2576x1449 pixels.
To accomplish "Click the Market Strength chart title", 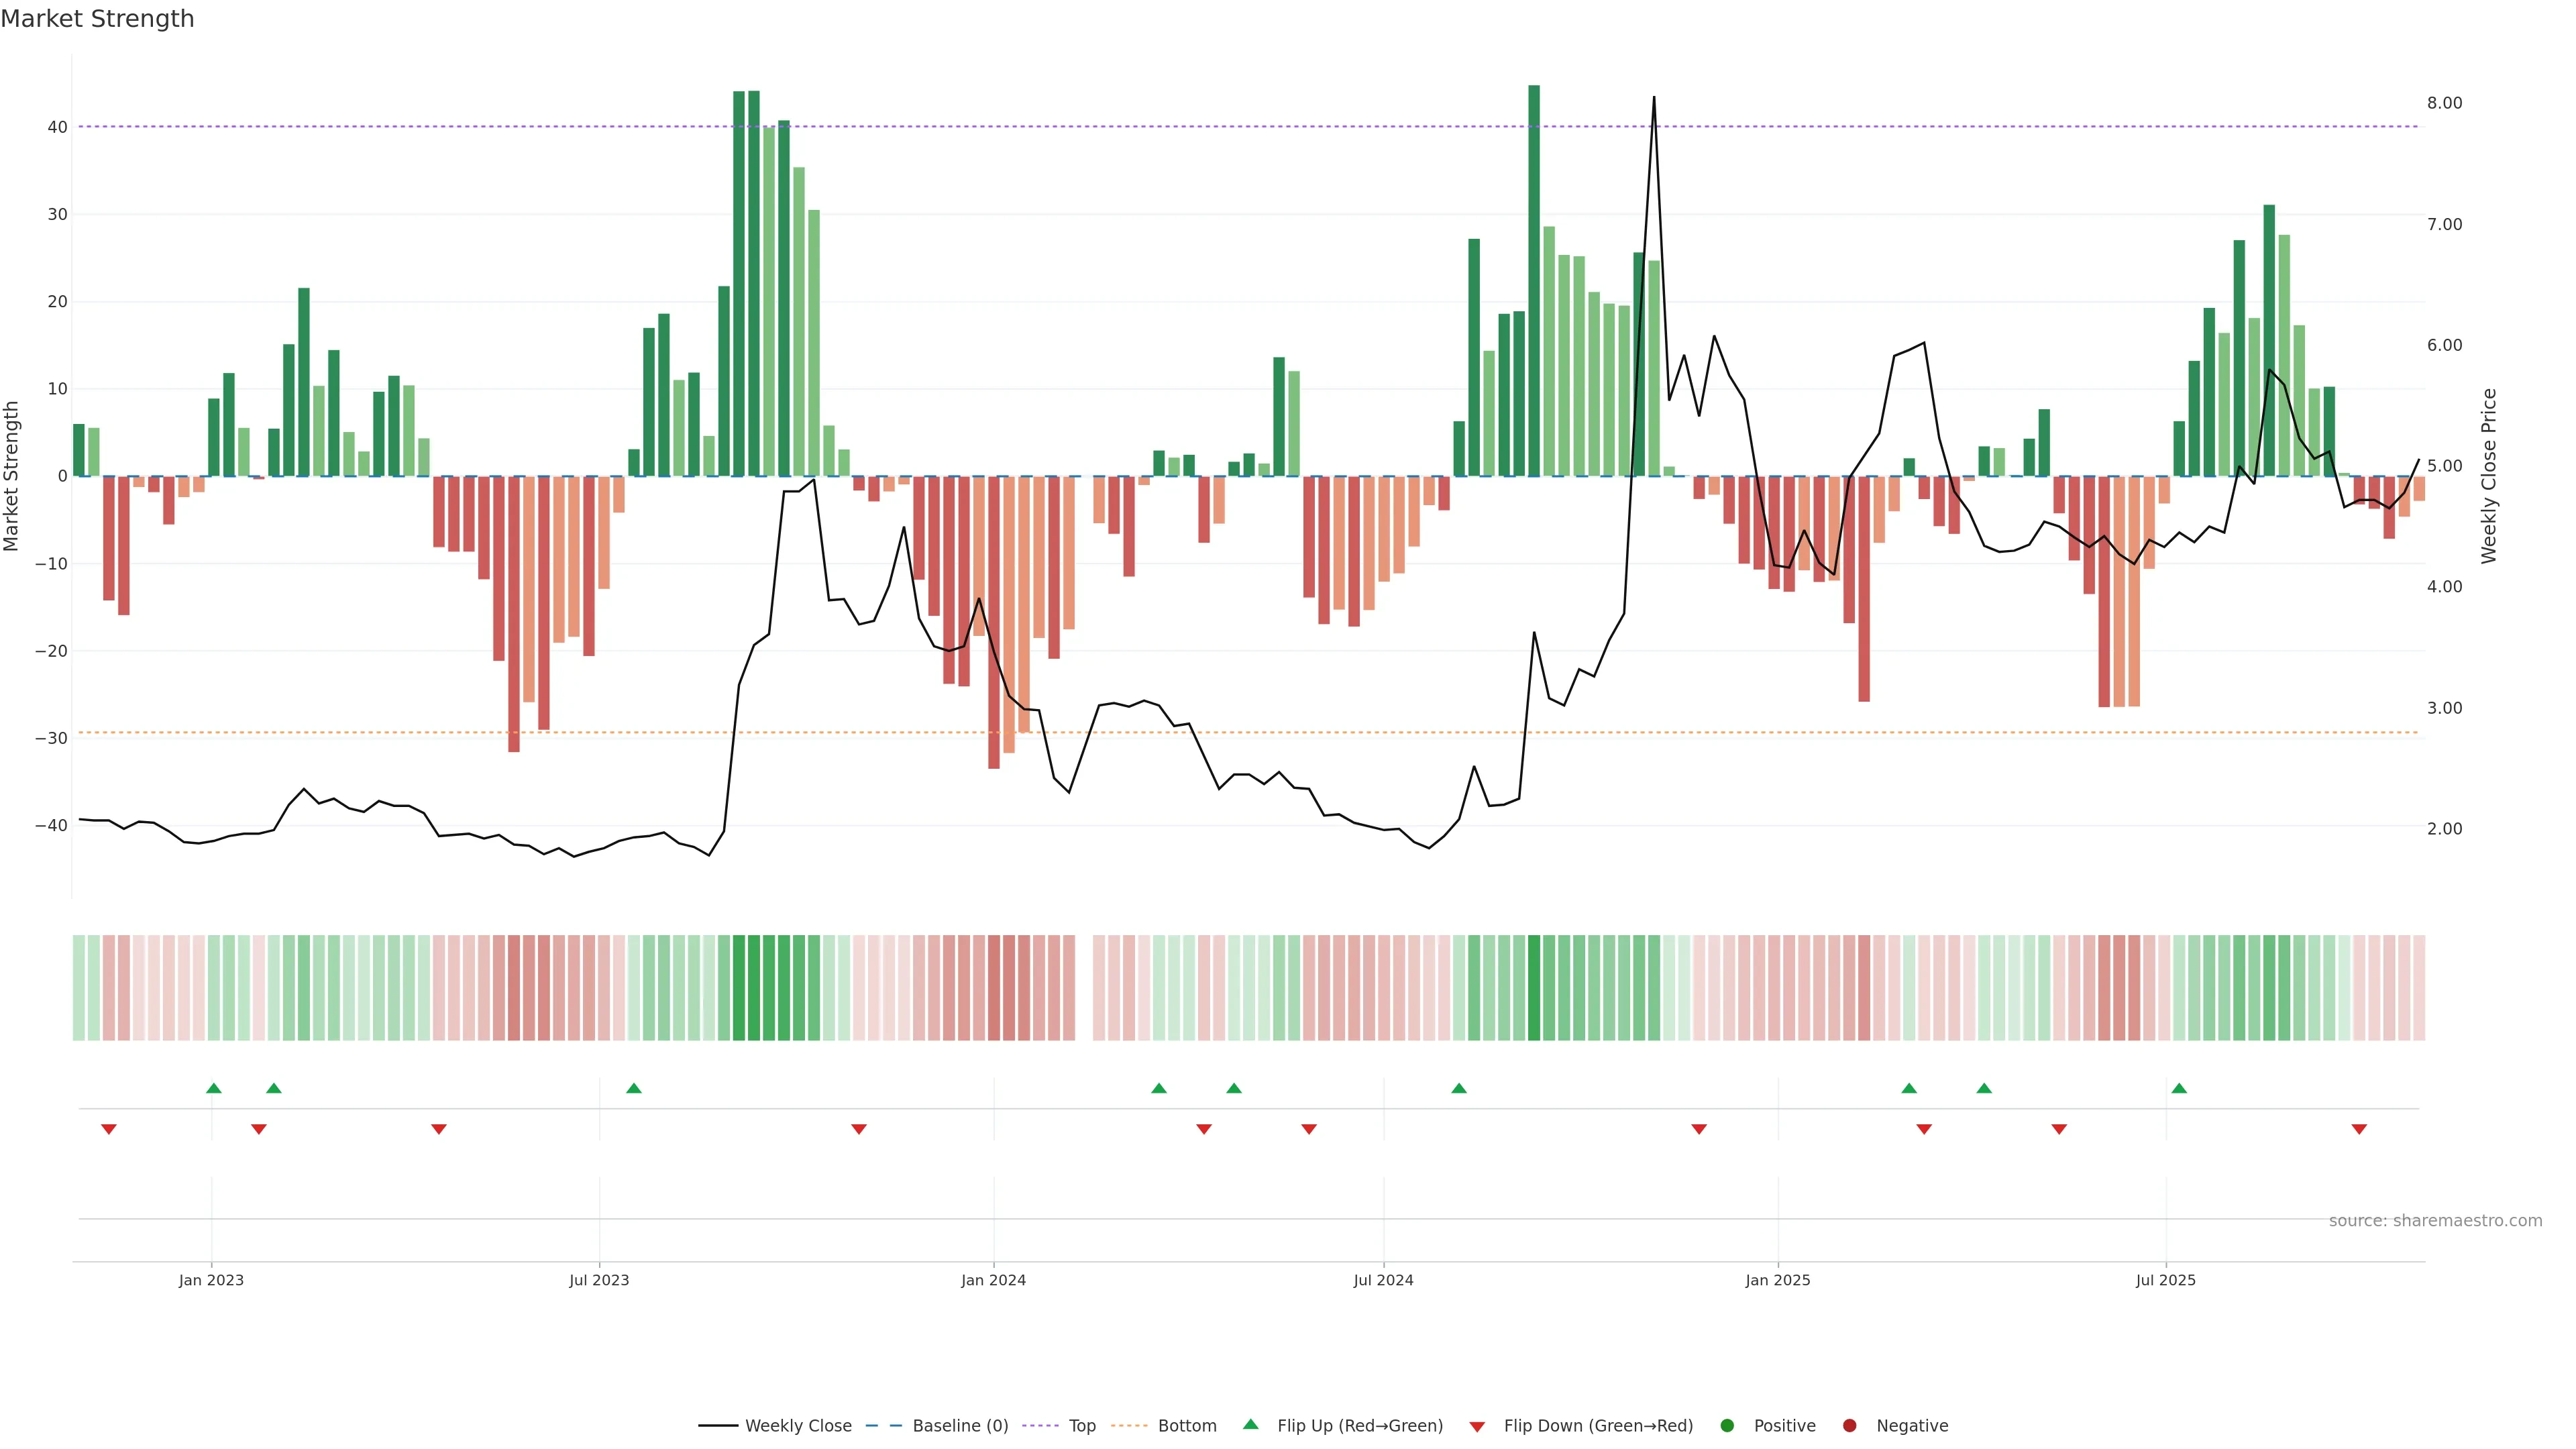I will (x=97, y=19).
